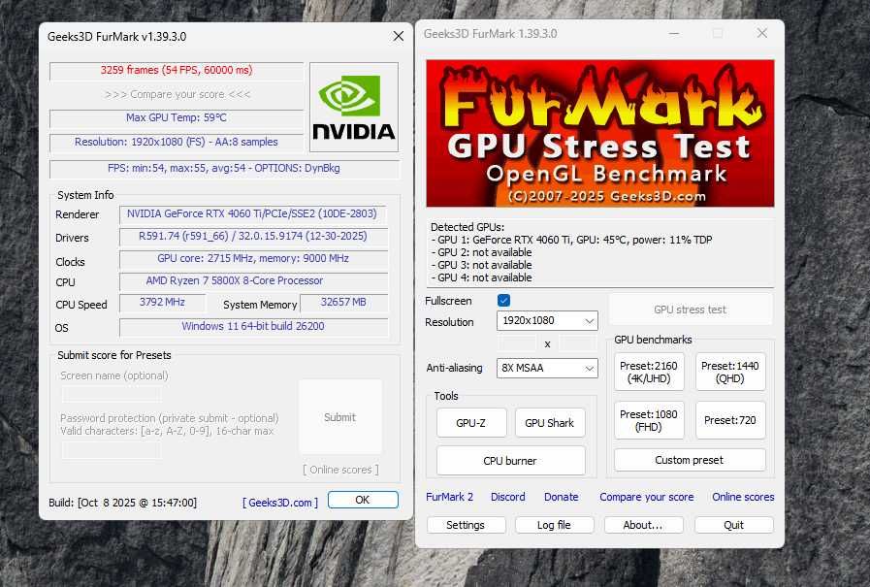This screenshot has width=870, height=587.
Task: Run the Preset:2160 (4K/UHD) benchmark
Action: click(649, 373)
